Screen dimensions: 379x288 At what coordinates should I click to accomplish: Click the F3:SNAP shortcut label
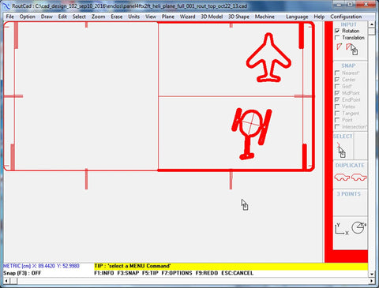(x=128, y=273)
